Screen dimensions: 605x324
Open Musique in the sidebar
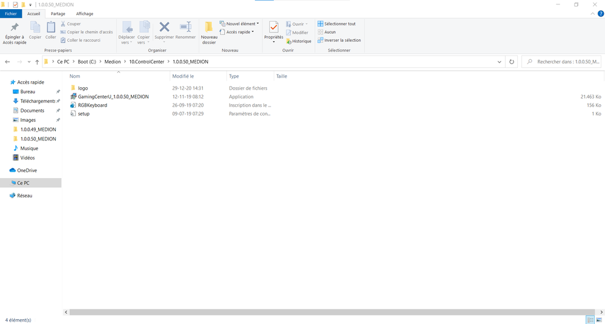coord(29,148)
